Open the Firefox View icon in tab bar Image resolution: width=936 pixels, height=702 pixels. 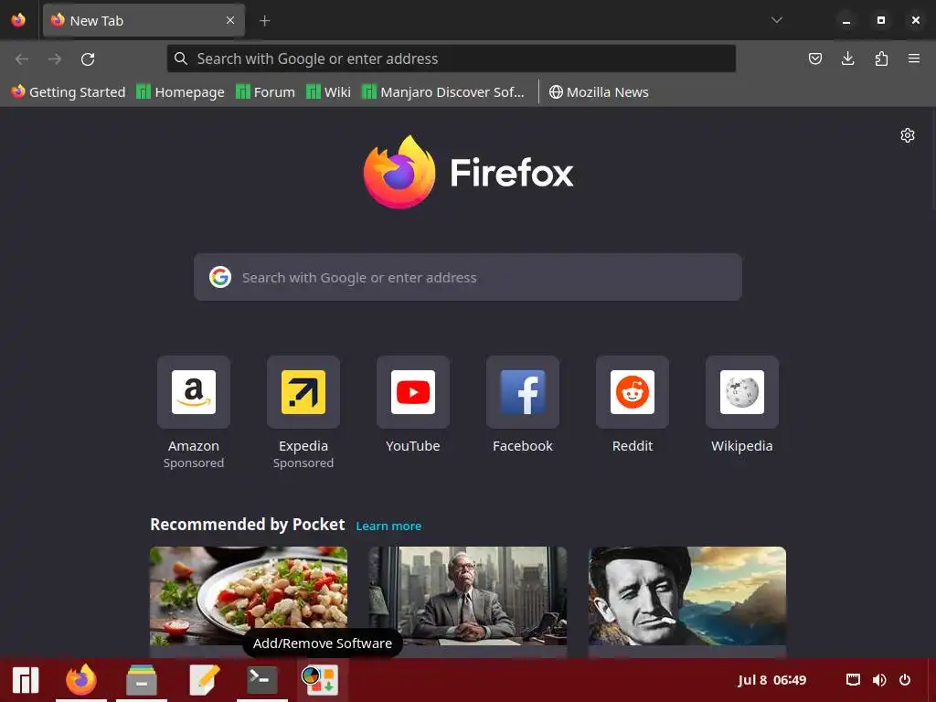(x=18, y=20)
